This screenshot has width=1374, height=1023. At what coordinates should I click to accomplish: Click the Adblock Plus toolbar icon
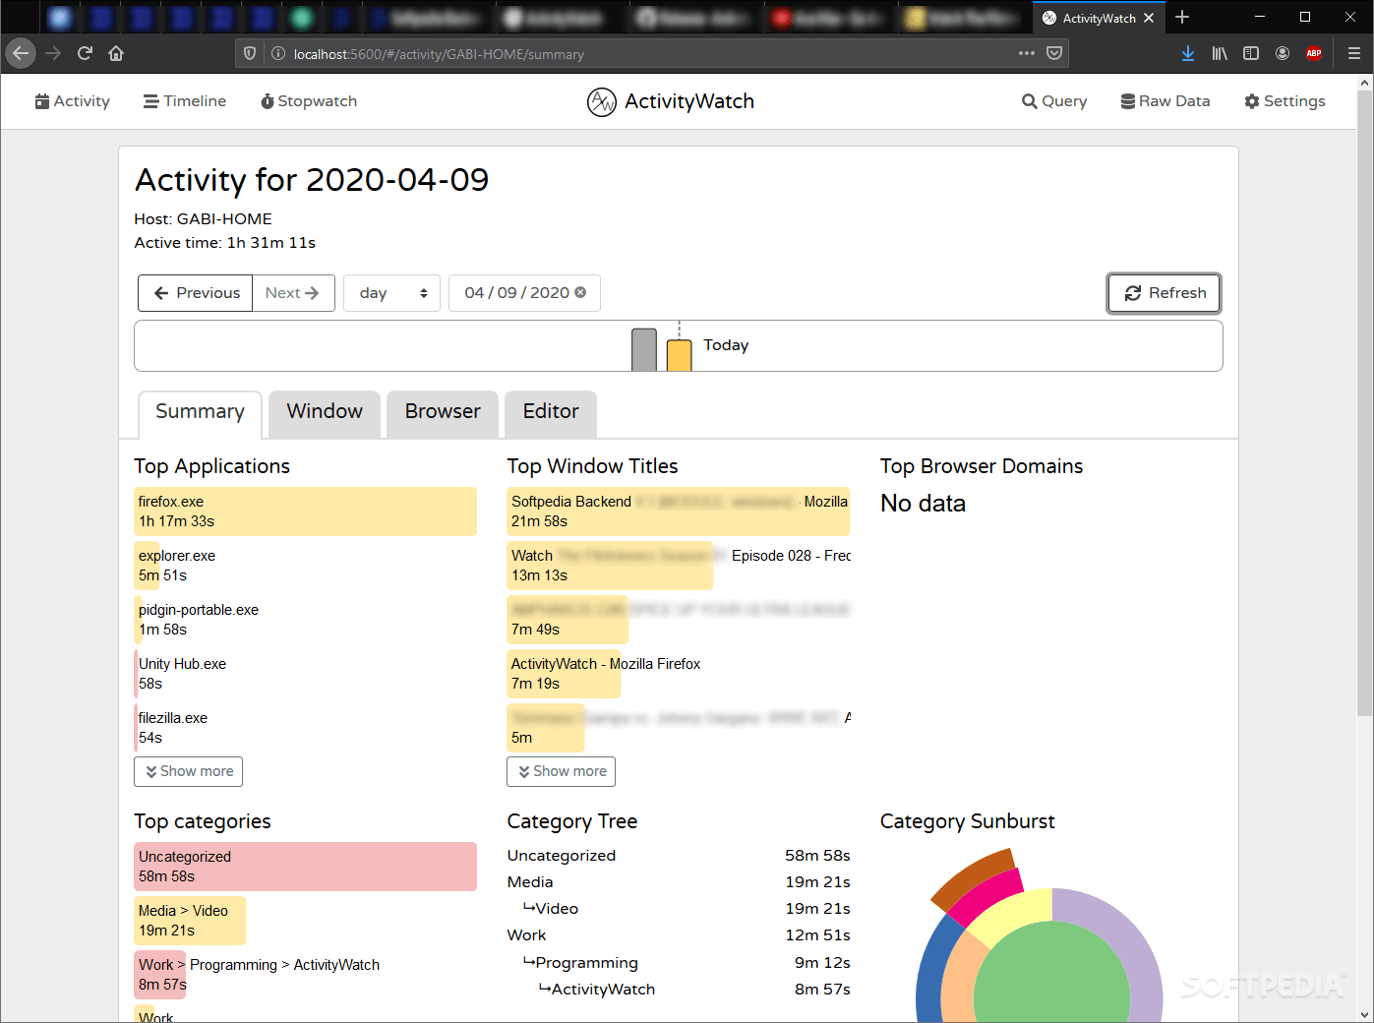coord(1314,53)
